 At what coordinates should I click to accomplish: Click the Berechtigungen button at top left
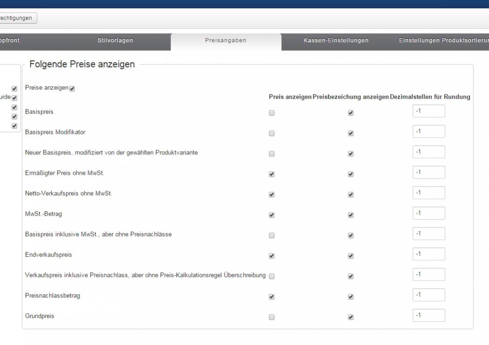pos(18,18)
